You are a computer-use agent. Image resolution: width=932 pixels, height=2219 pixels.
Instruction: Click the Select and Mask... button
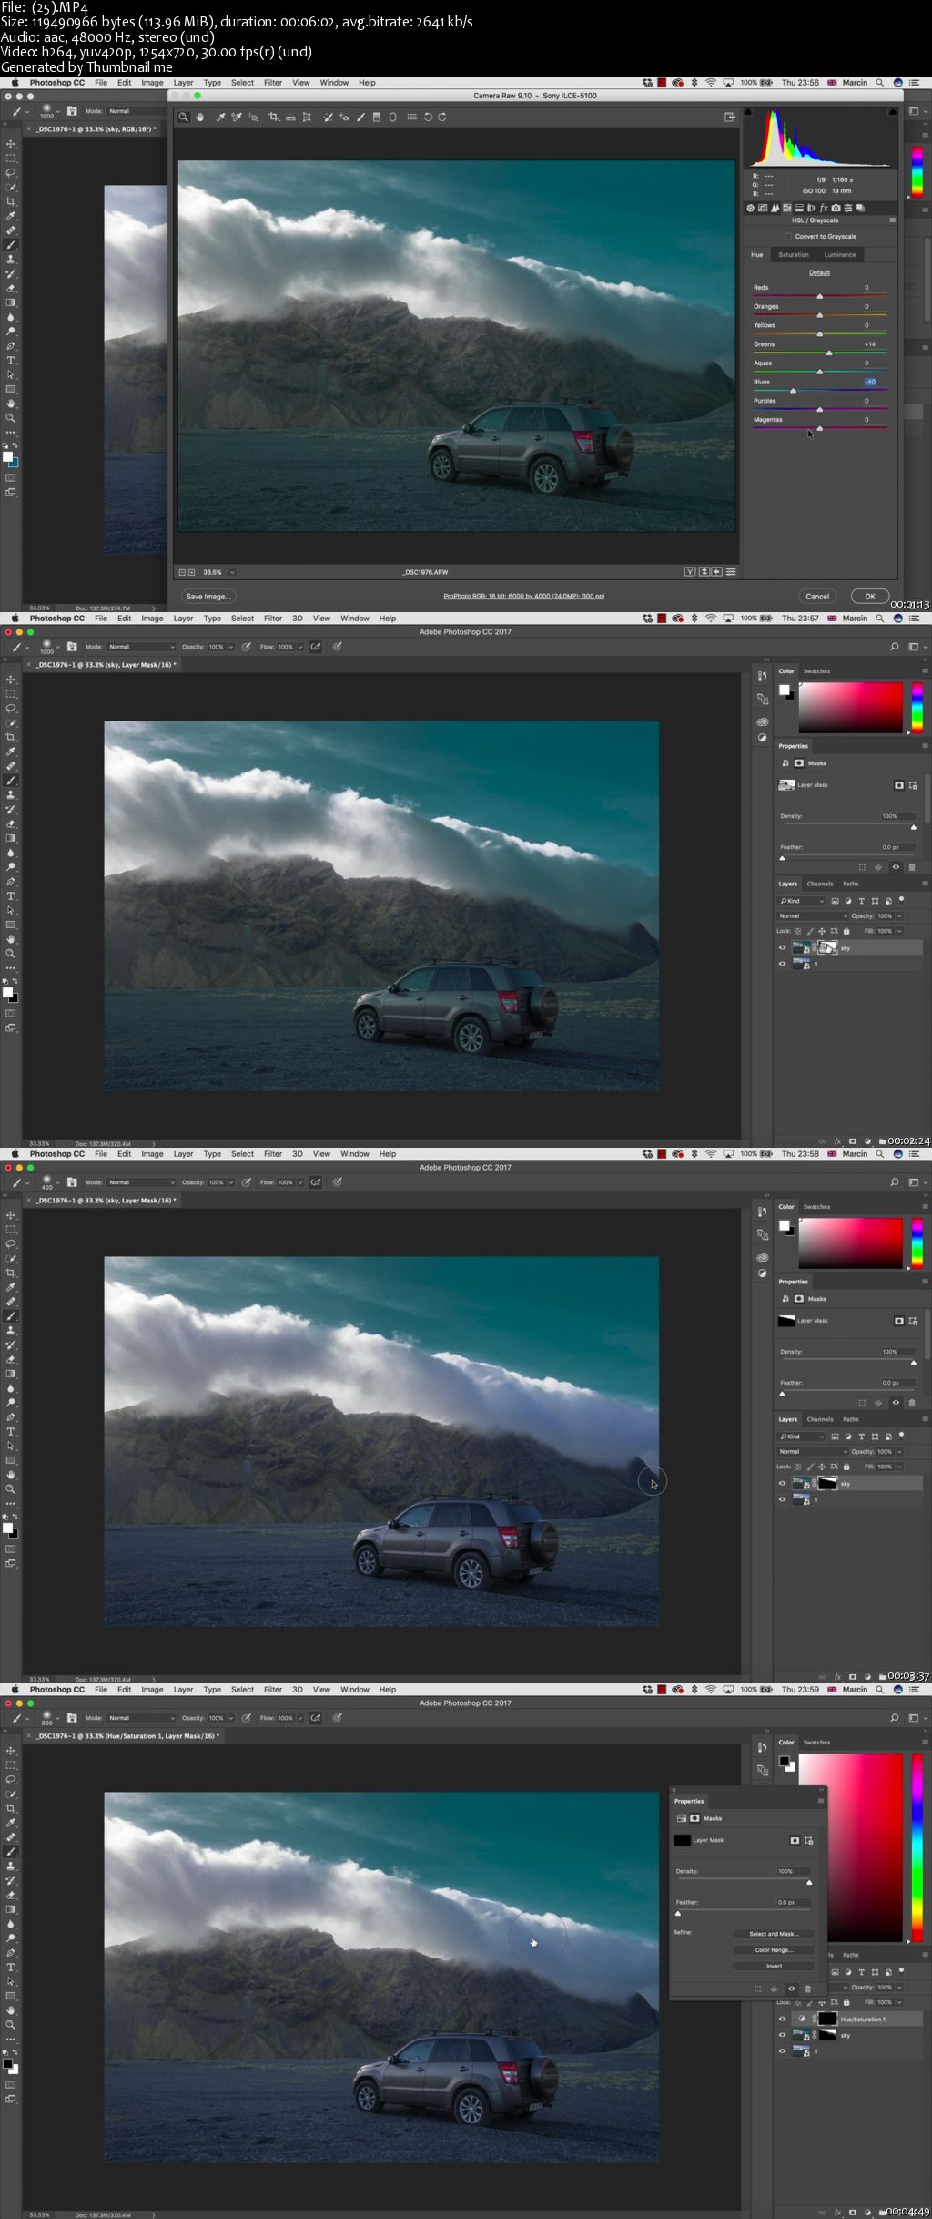[774, 1934]
